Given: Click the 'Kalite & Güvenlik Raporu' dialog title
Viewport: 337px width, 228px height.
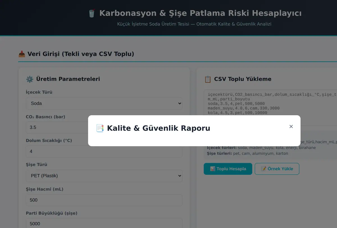Looking at the screenshot, I should pos(158,128).
